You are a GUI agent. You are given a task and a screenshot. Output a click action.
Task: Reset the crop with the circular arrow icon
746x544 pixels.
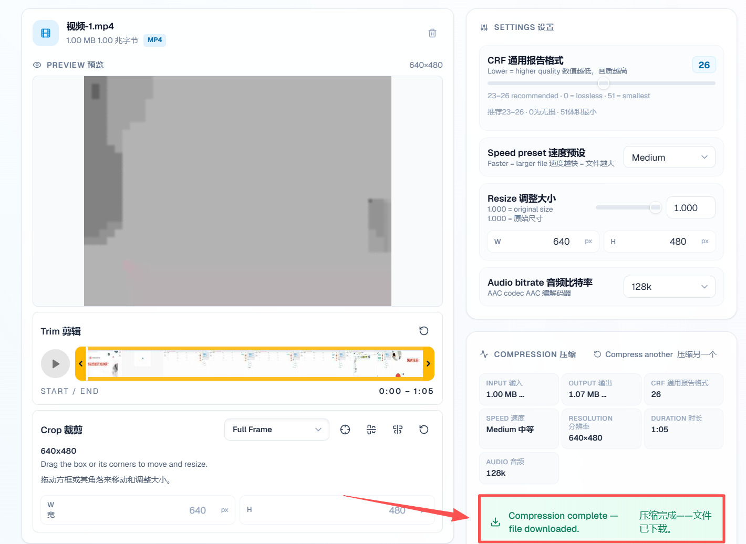424,430
